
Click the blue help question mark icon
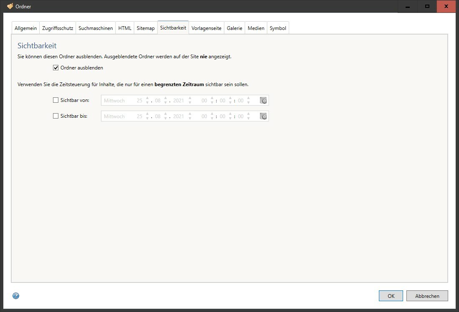point(16,296)
